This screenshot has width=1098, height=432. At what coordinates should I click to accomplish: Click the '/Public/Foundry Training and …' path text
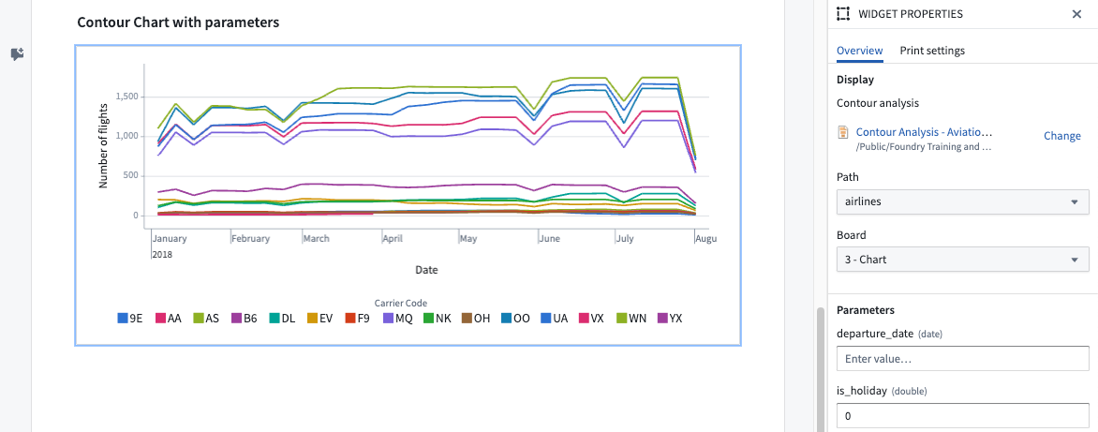[x=924, y=147]
